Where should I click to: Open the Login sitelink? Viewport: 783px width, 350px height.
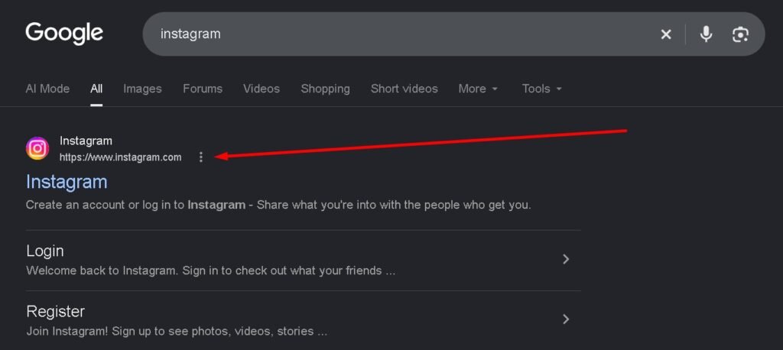click(x=45, y=251)
